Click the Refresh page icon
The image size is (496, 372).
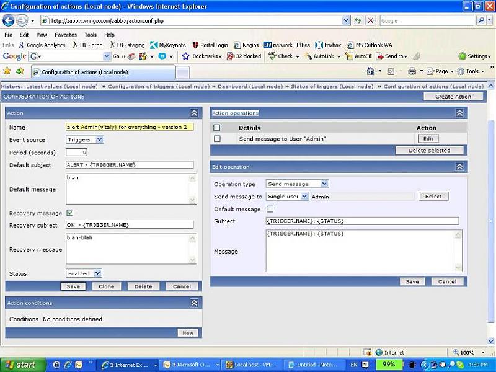358,20
